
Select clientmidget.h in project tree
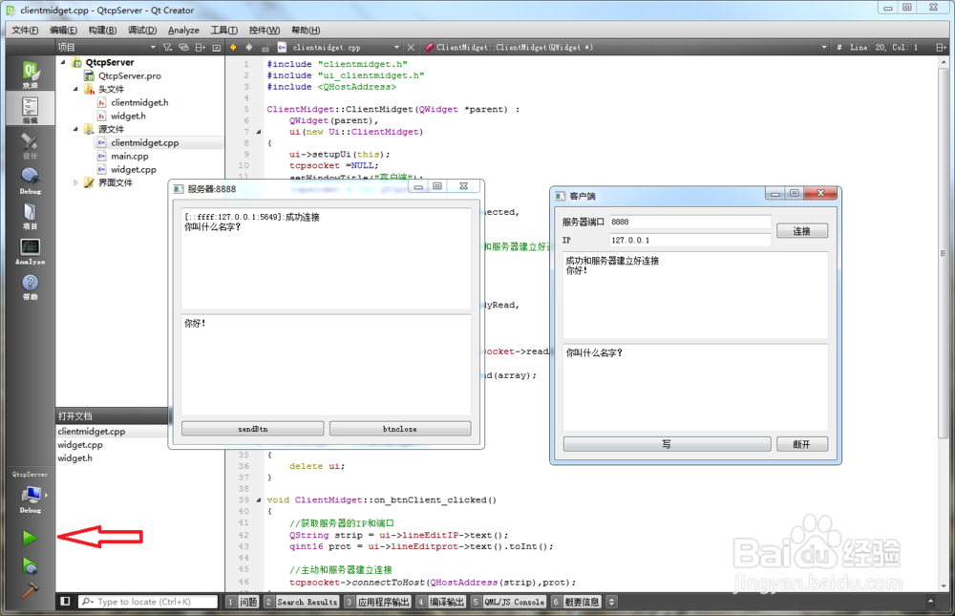[139, 102]
